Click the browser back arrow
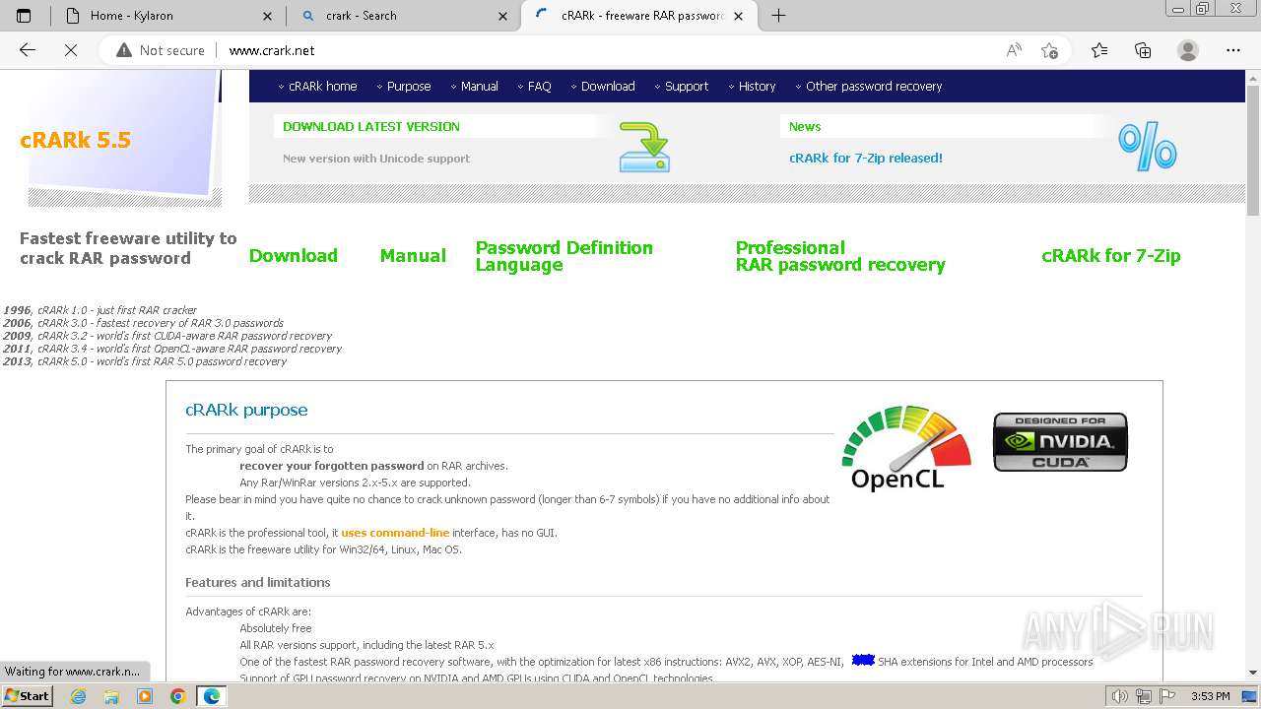The width and height of the screenshot is (1261, 709). click(28, 50)
